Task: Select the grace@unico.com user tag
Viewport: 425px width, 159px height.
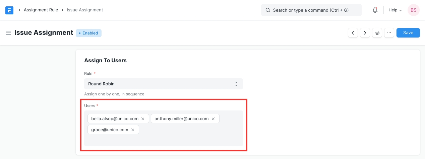Action: (x=110, y=130)
